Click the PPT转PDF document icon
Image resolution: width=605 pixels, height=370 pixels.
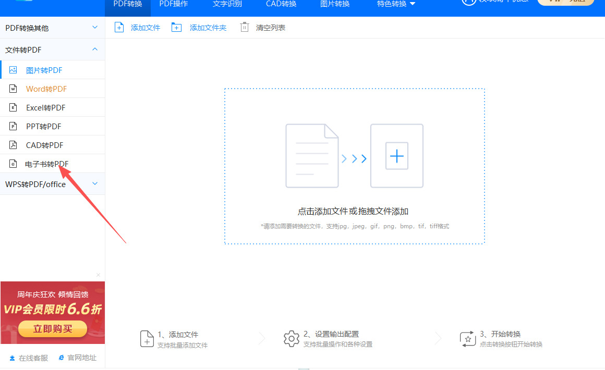pyautogui.click(x=13, y=127)
